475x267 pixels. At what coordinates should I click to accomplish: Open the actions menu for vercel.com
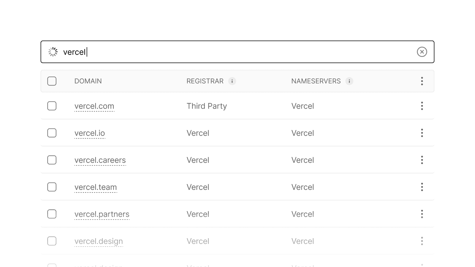(x=422, y=106)
